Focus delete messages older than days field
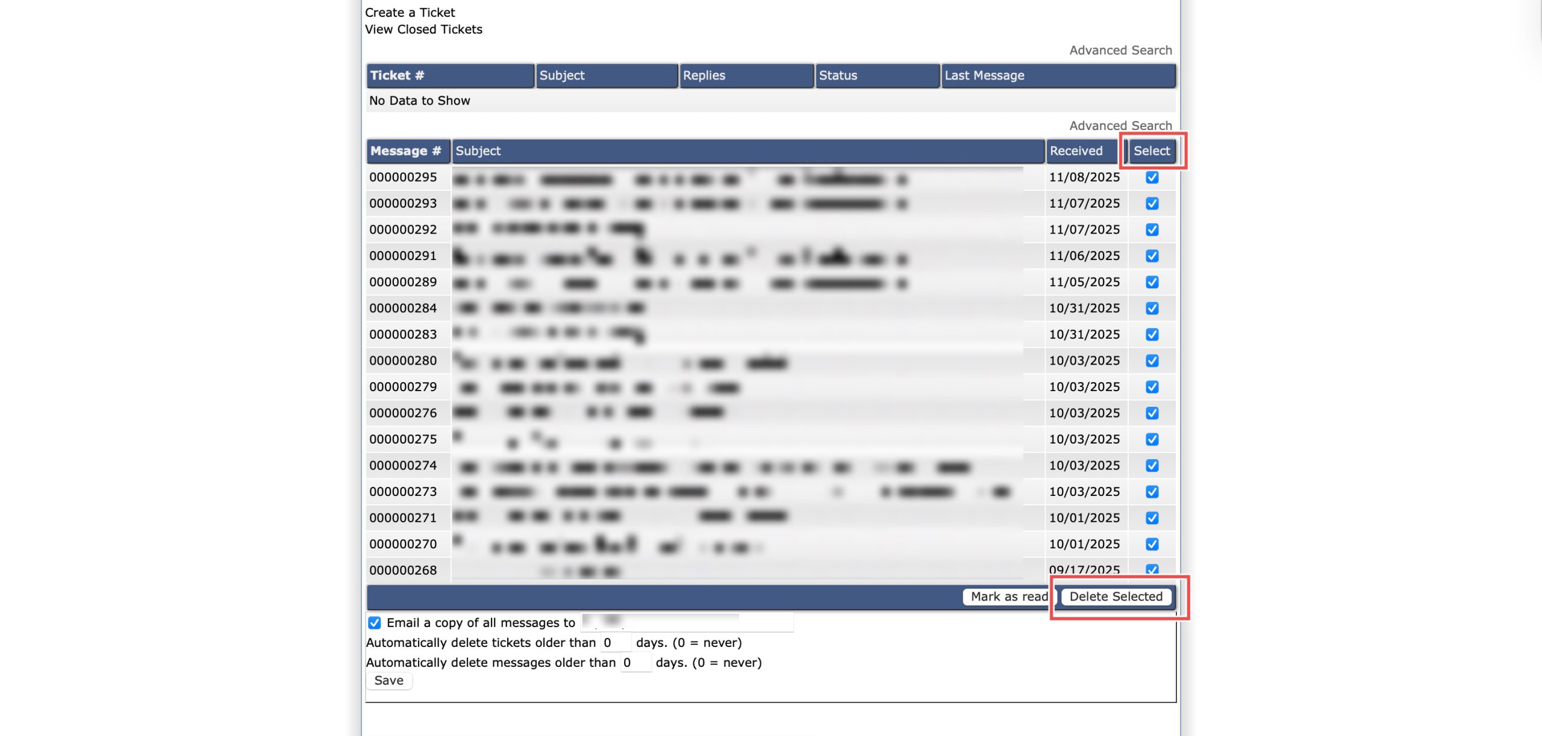Viewport: 1542px width, 736px height. pos(635,663)
